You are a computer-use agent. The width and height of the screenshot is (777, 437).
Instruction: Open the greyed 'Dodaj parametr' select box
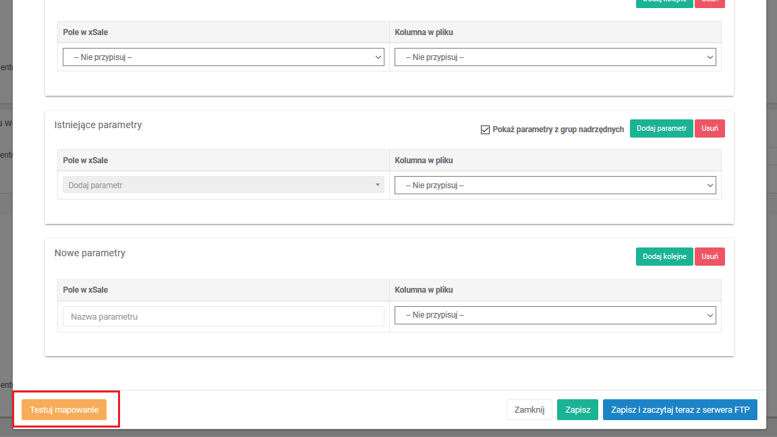pyautogui.click(x=223, y=185)
